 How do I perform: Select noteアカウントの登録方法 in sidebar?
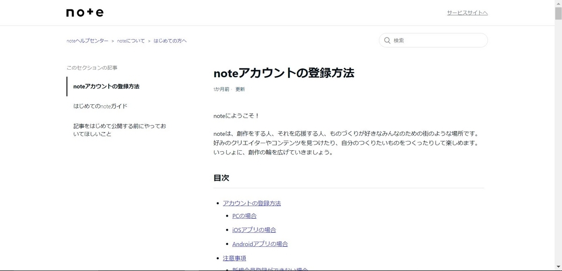[x=106, y=87]
